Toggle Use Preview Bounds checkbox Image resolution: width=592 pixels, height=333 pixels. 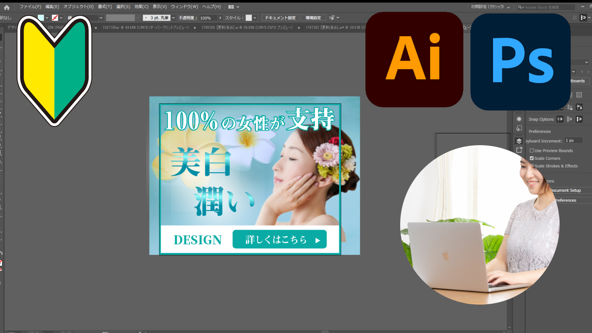(532, 151)
